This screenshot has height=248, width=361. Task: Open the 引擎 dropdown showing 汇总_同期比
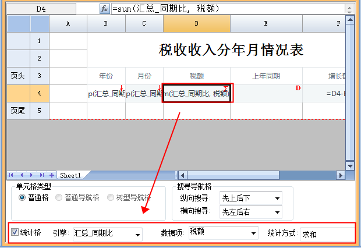(x=137, y=234)
